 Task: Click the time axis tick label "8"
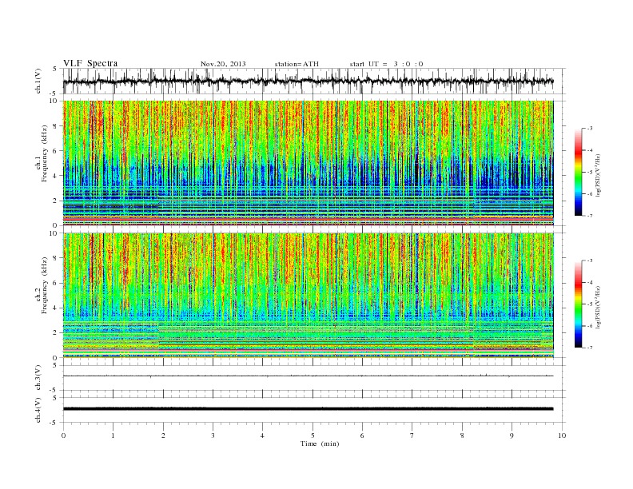[x=462, y=435]
